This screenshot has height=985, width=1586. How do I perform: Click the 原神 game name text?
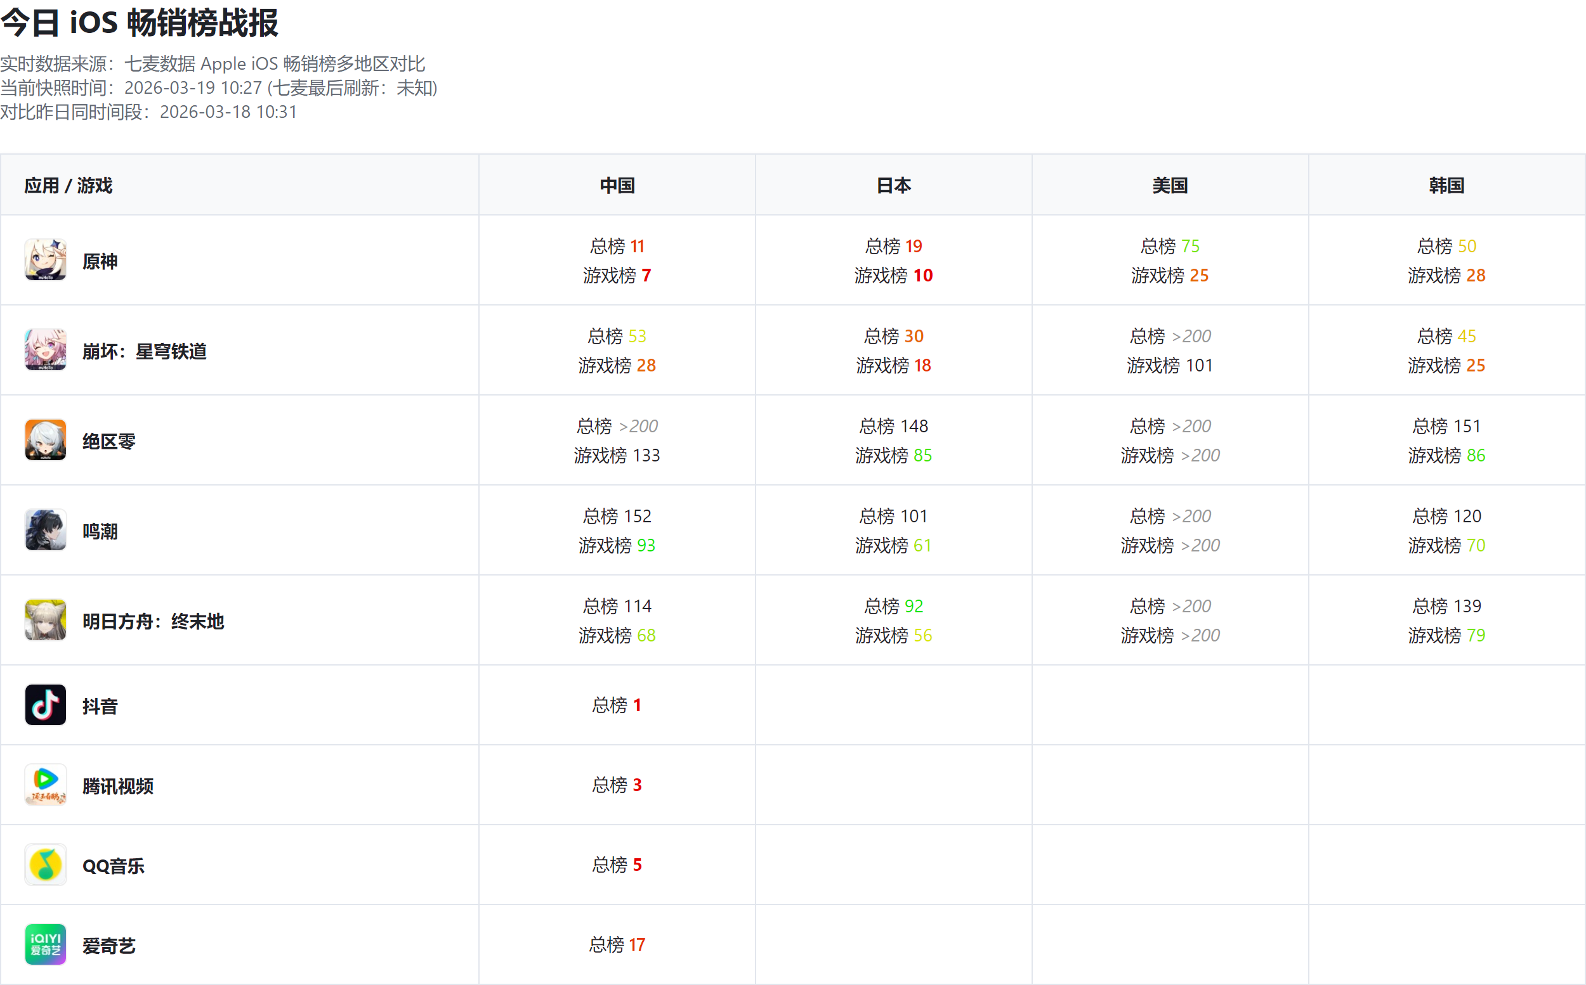(100, 261)
